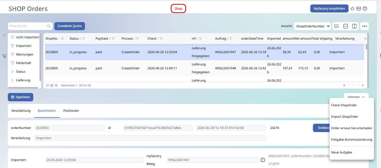This screenshot has height=168, width=381.
Task: Switch to the Positionen tab
Action: click(71, 111)
